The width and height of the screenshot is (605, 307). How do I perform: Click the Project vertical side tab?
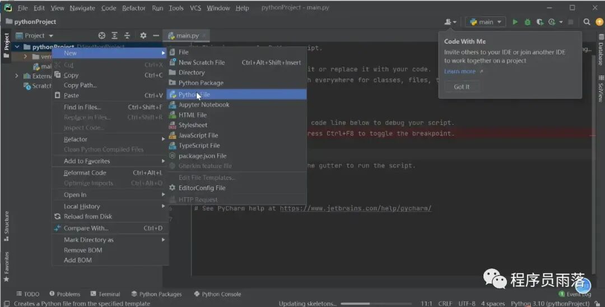[x=6, y=45]
